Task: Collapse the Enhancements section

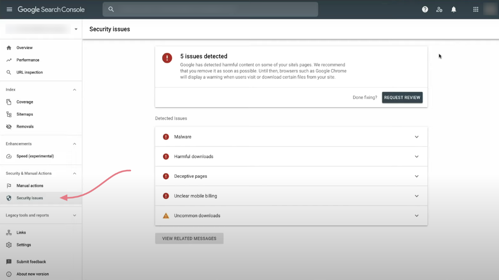Action: point(75,144)
